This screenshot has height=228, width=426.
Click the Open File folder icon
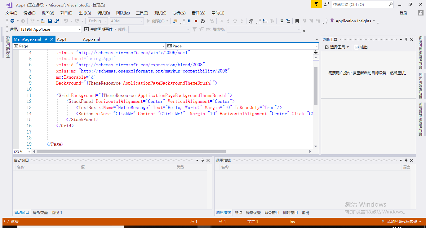(43, 21)
